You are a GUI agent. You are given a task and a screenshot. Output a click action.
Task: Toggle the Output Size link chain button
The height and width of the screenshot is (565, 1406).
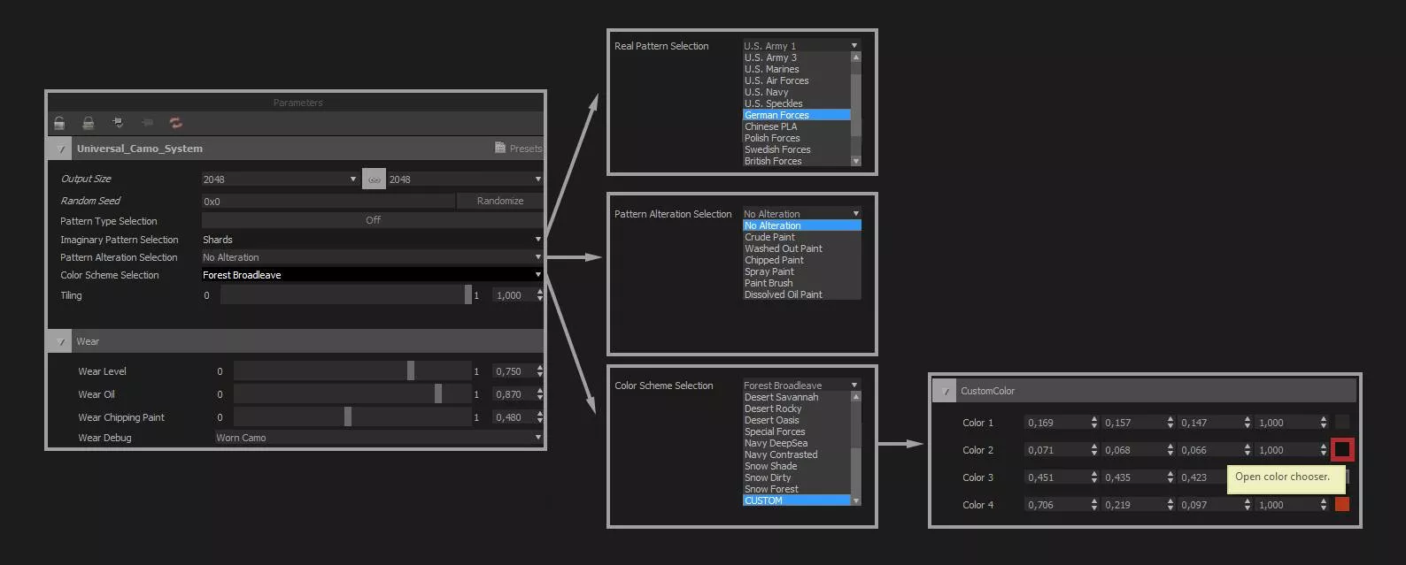click(x=374, y=179)
